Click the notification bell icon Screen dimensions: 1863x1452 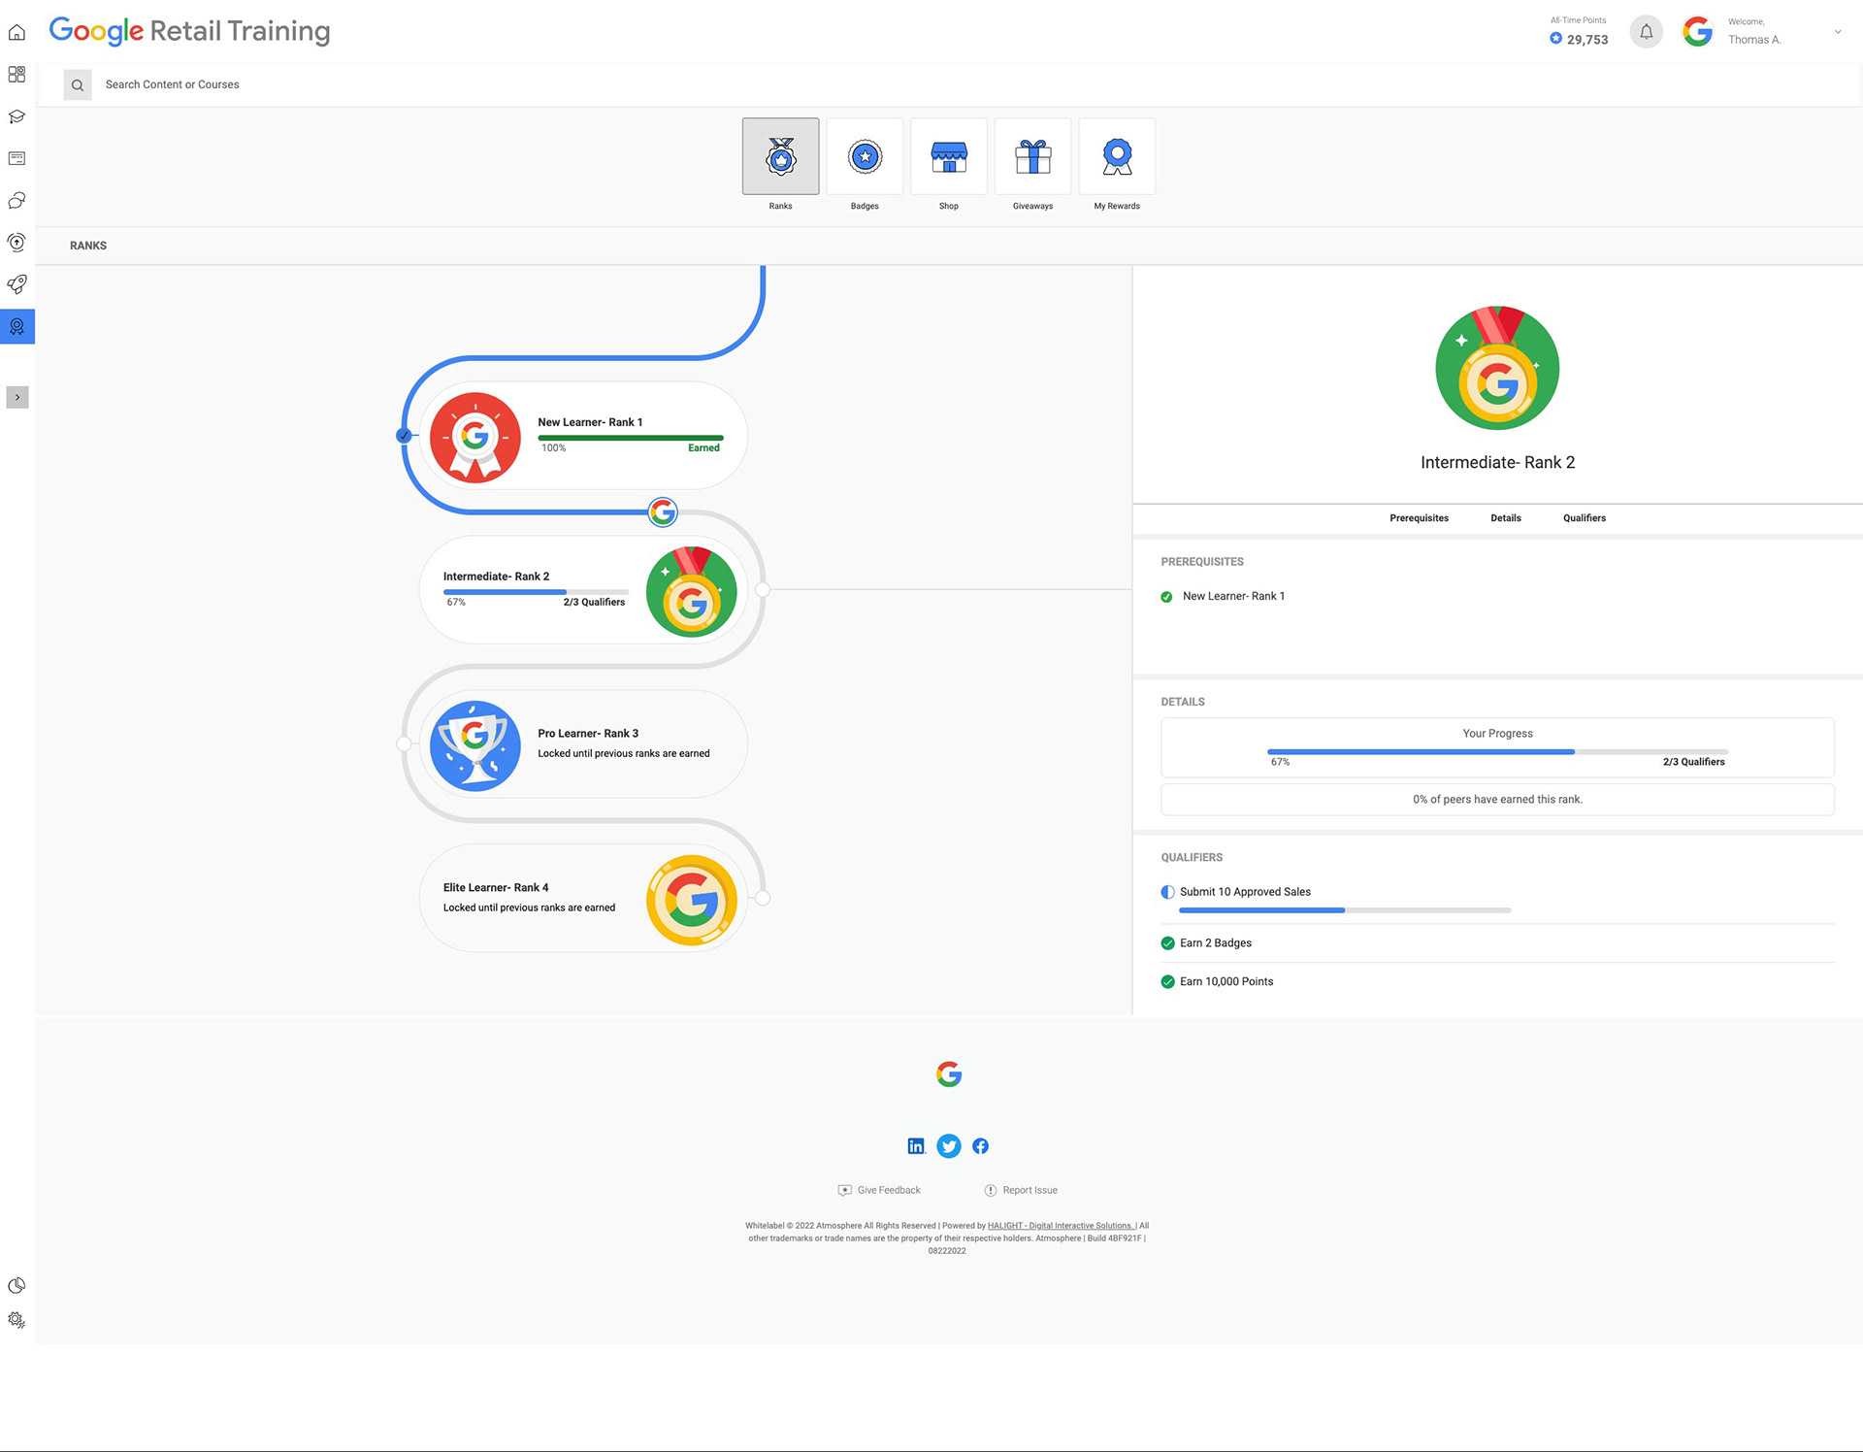[x=1646, y=32]
